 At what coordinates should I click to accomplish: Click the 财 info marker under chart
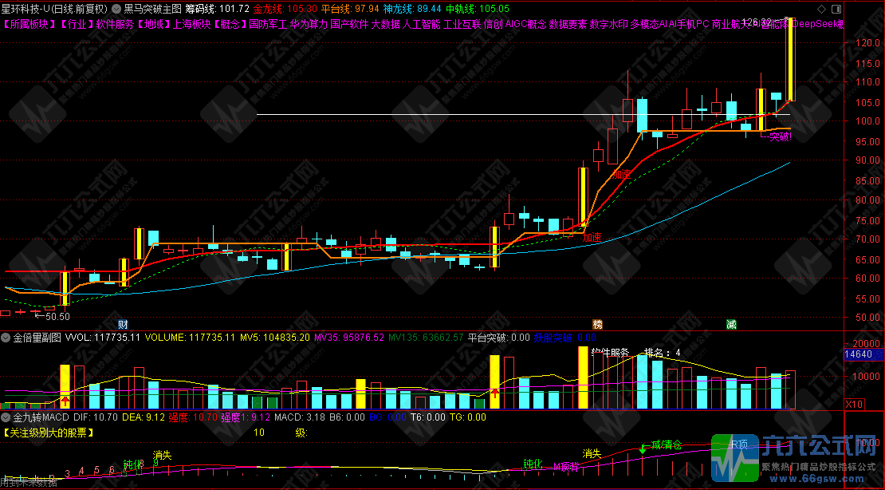pos(123,324)
